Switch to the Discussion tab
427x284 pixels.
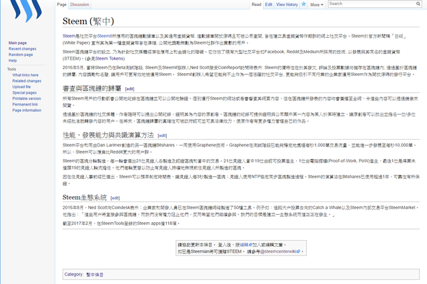coord(79,4)
